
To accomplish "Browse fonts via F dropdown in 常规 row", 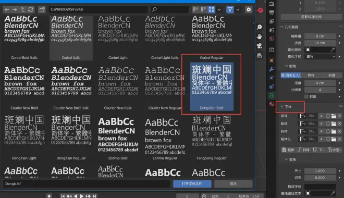I will pyautogui.click(x=302, y=116).
